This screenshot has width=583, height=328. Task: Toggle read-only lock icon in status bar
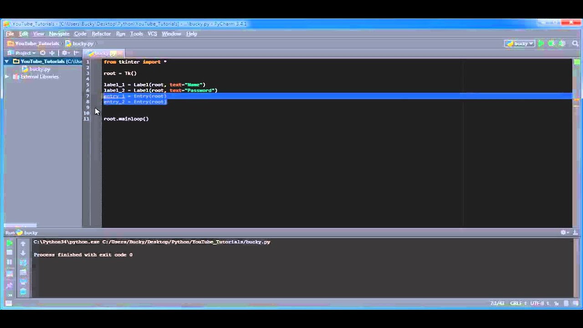pyautogui.click(x=556, y=303)
